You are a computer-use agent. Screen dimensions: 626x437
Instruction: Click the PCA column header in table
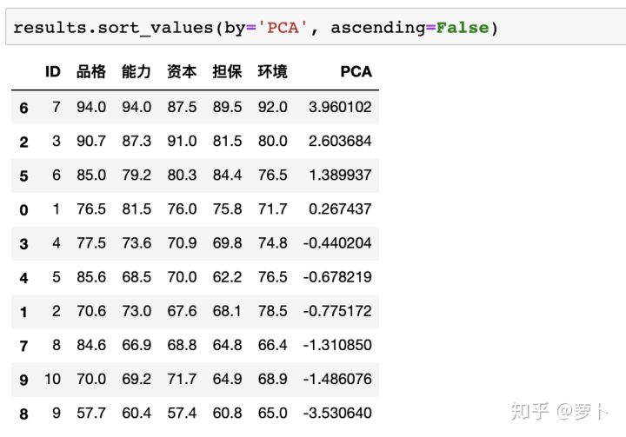click(356, 72)
